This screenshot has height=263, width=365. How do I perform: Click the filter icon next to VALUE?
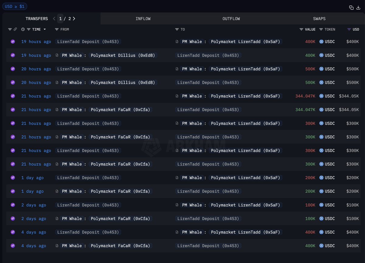(301, 29)
